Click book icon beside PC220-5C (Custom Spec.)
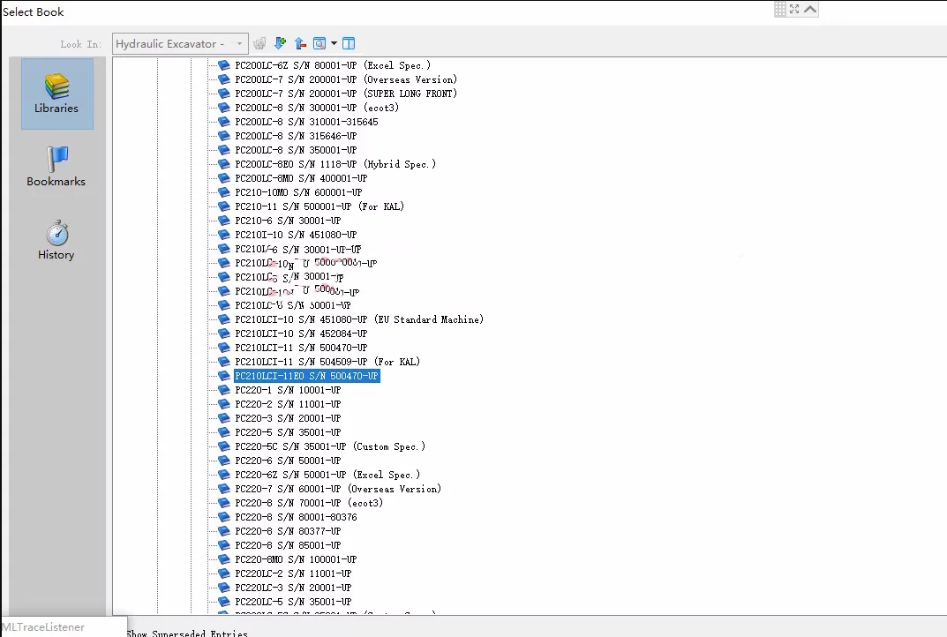Viewport: 947px width, 637px height. (224, 446)
